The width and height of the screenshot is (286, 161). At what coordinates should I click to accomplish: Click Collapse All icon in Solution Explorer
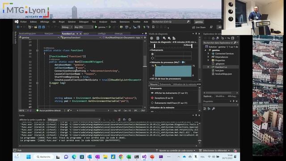tap(232, 38)
